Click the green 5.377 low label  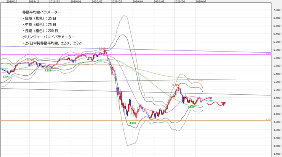click(6, 77)
